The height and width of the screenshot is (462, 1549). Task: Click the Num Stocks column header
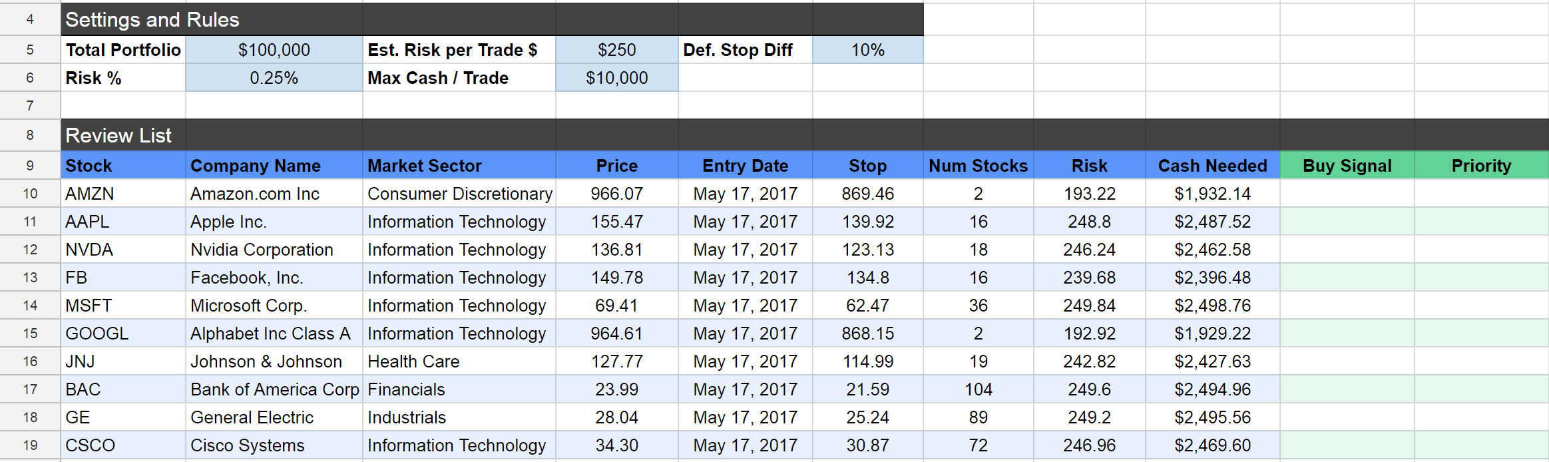click(x=978, y=166)
